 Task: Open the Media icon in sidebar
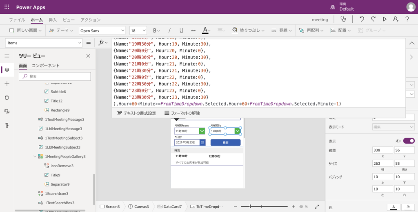[7, 111]
